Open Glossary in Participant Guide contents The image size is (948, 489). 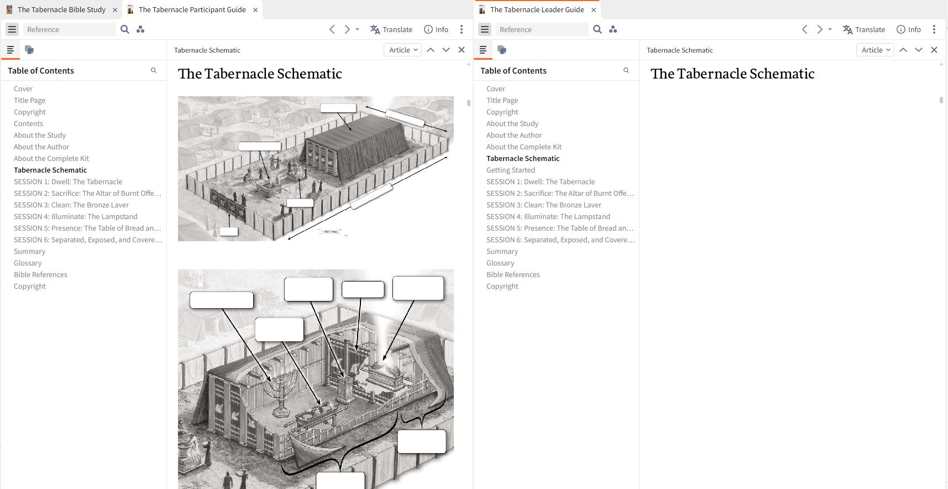click(28, 263)
